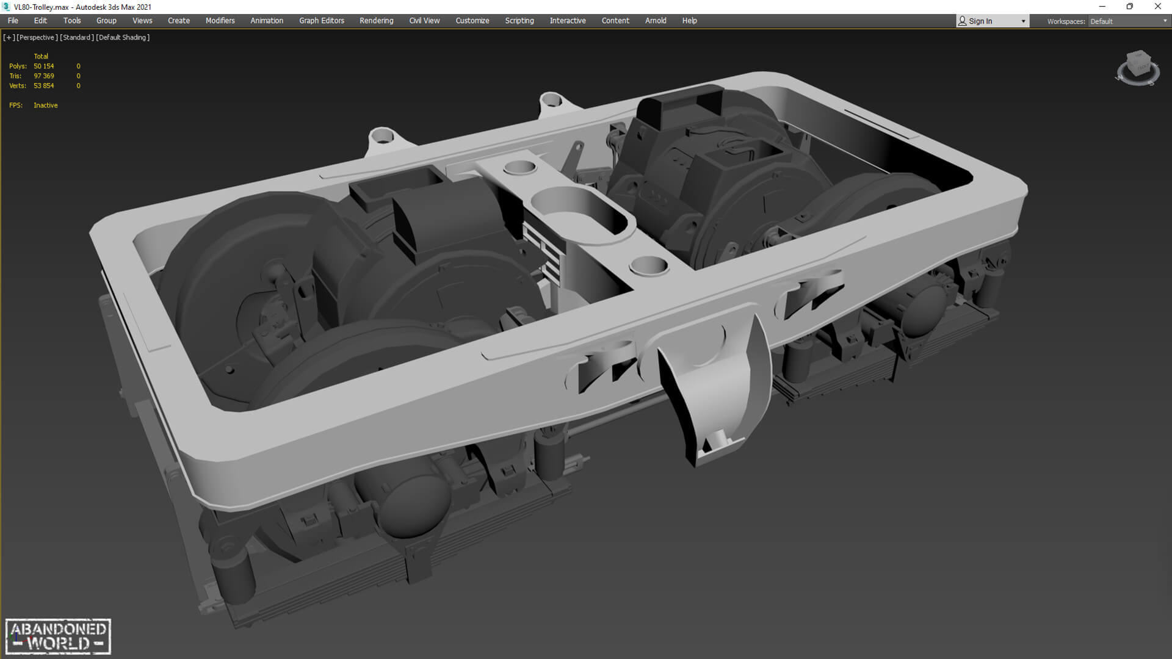The image size is (1172, 659).
Task: Open the Arnold menu
Action: point(656,21)
